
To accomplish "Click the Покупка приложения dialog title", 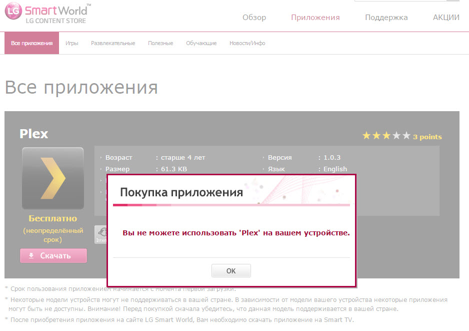I will tap(181, 192).
